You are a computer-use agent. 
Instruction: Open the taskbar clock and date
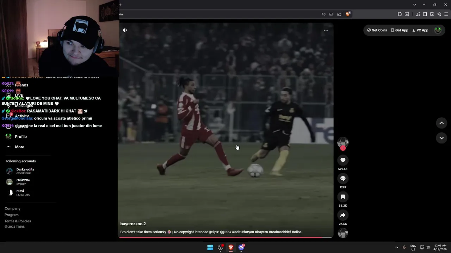tap(440, 247)
